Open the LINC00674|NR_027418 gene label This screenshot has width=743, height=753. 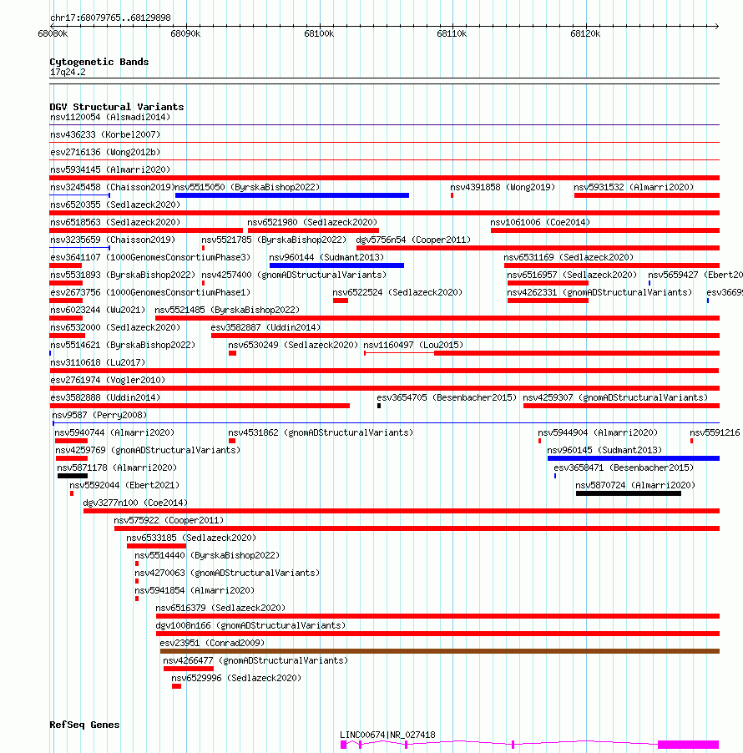(x=387, y=735)
